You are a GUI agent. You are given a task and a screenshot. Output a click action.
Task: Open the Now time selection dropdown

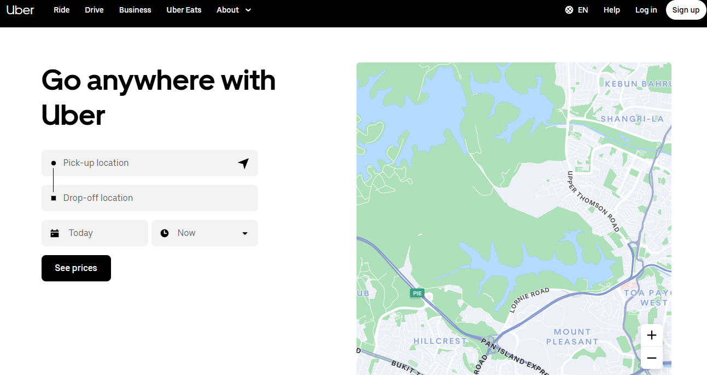[x=204, y=233]
